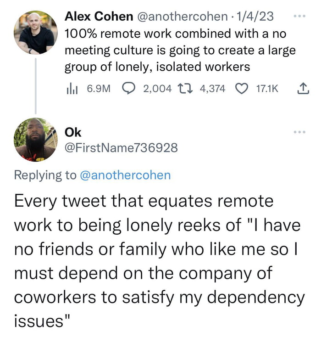Follow the @anothercohen link in "Replying to"

tap(125, 175)
